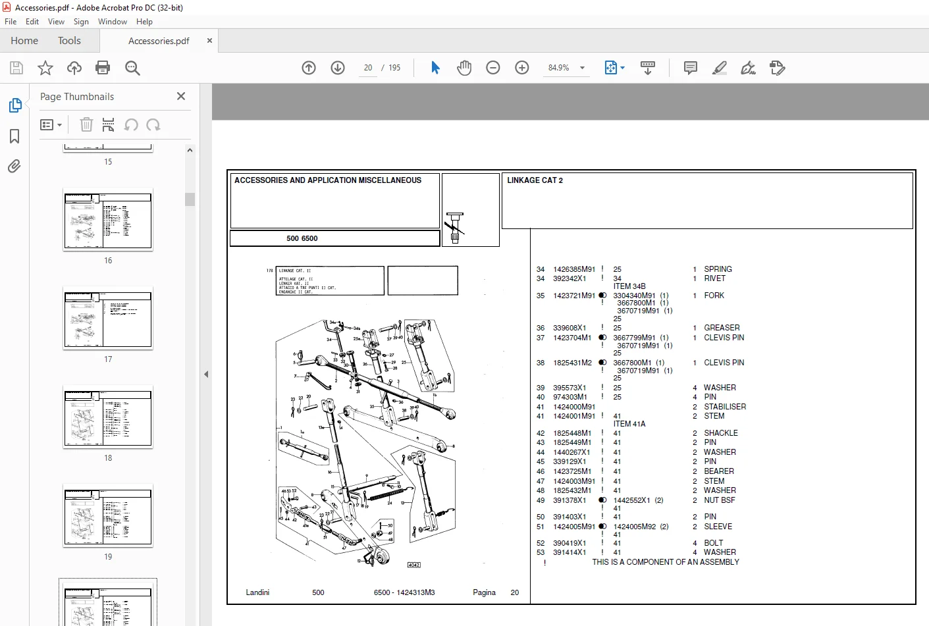
Task: Open the Attachments paperclip panel
Action: tap(14, 166)
